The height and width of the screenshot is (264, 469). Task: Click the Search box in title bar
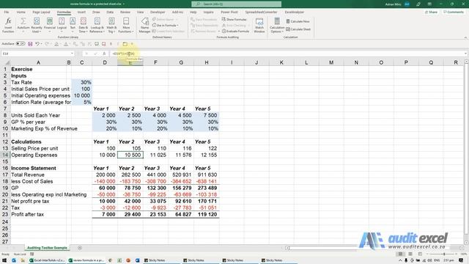(236, 4)
